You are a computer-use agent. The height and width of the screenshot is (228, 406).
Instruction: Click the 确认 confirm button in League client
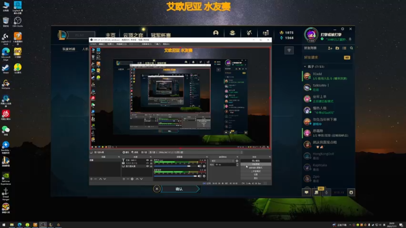coord(180,189)
